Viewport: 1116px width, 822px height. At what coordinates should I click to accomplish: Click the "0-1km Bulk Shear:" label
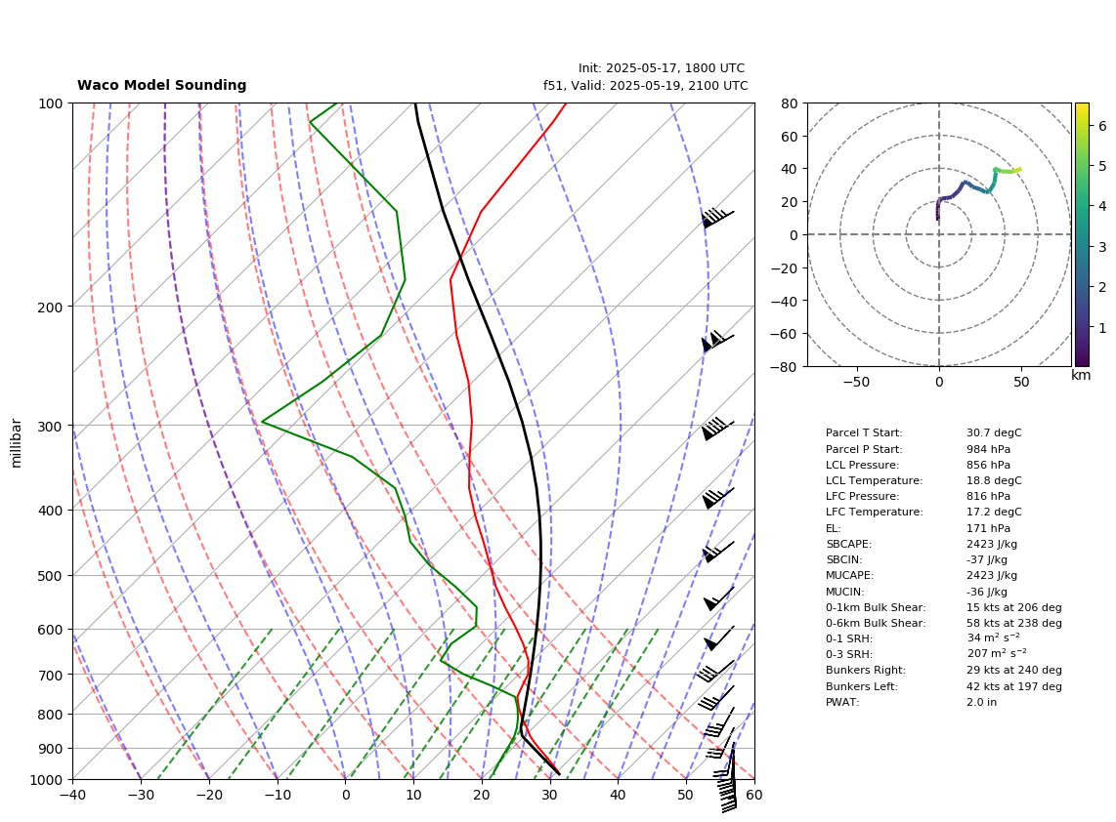876,607
